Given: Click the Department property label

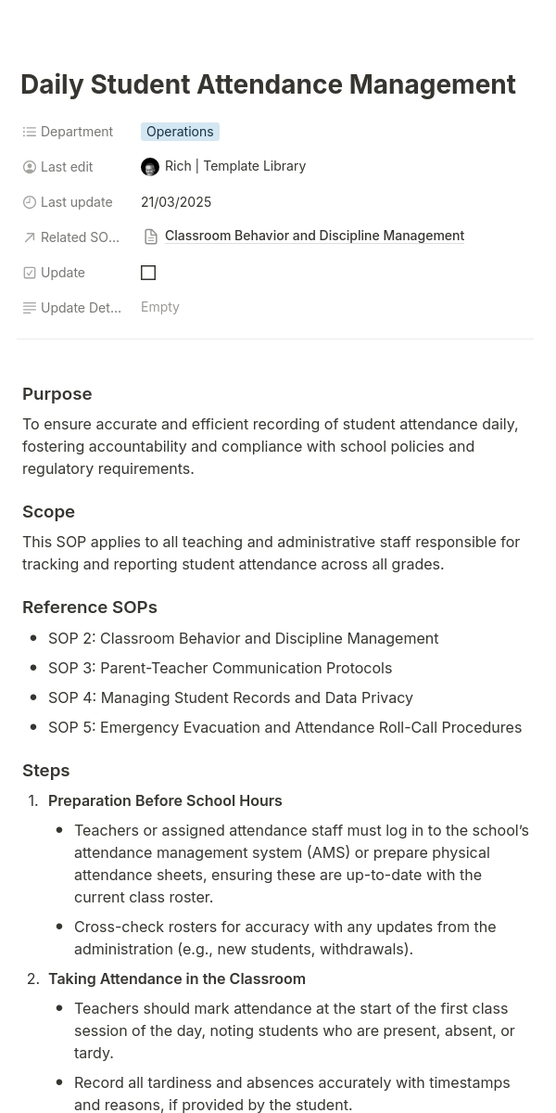Looking at the screenshot, I should 77,132.
